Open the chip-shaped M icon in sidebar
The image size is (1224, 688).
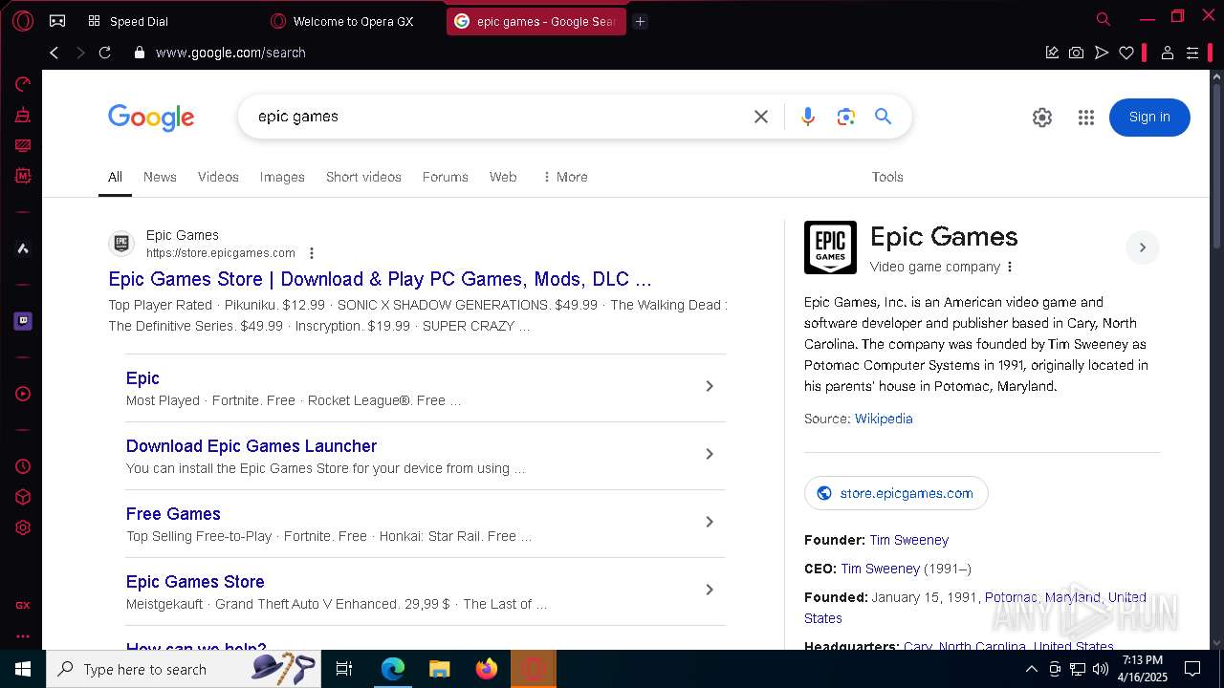tap(23, 176)
